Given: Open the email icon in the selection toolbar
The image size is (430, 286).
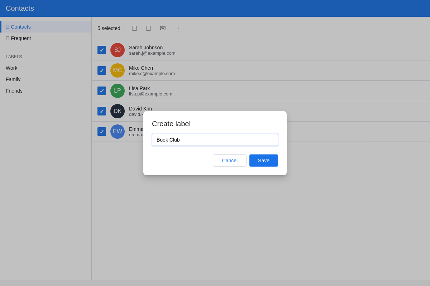Looking at the screenshot, I should click(163, 28).
